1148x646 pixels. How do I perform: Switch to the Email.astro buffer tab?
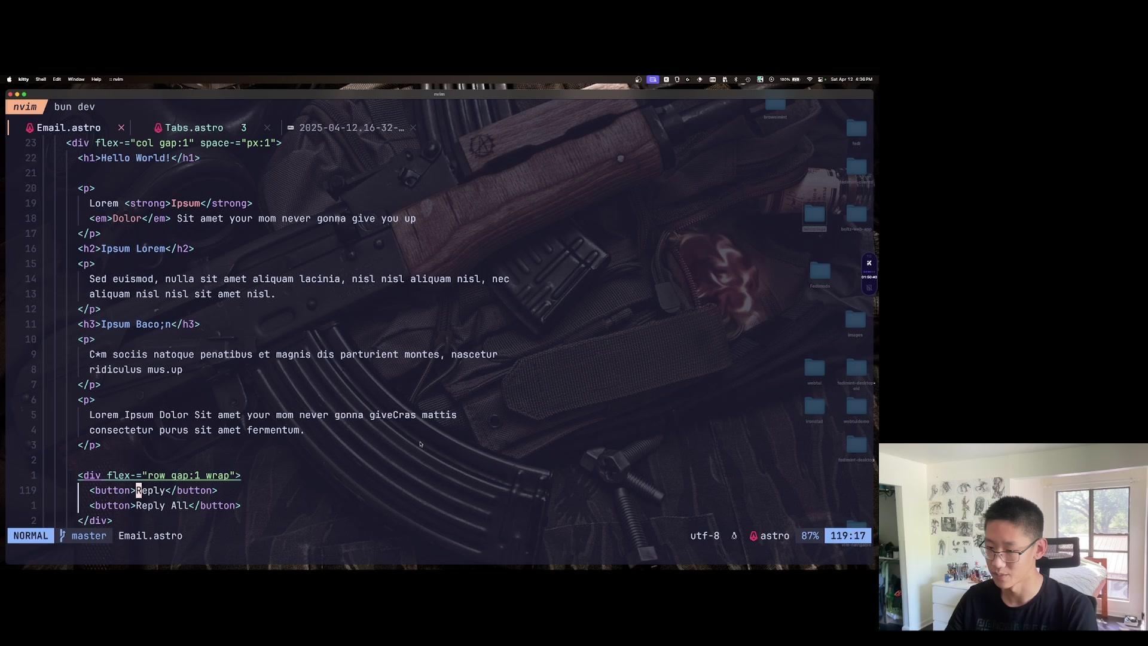coord(68,127)
